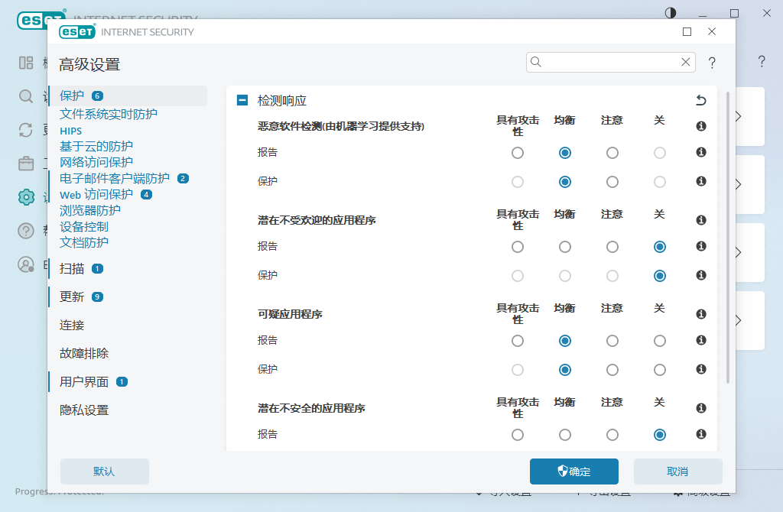This screenshot has height=512, width=783.
Task: Open overview icon in main window sidebar
Action: (26, 63)
